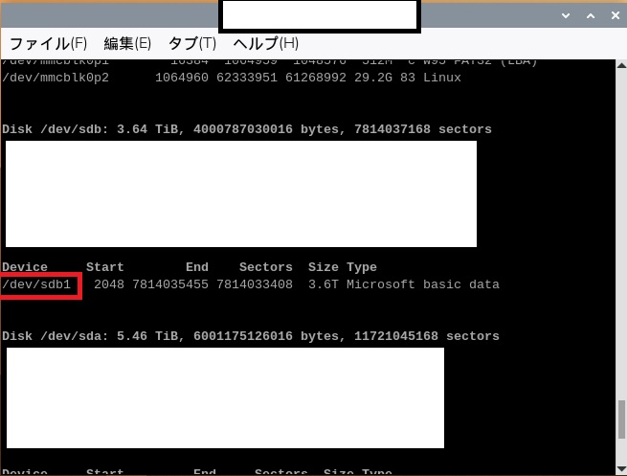
Task: Click the end sector value 7814035455
Action: coord(170,285)
